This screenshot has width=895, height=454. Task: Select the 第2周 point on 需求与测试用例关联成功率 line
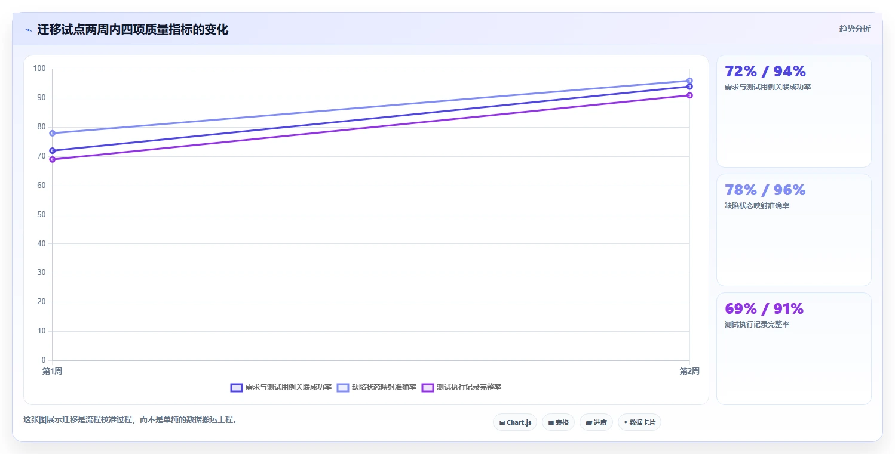click(689, 87)
